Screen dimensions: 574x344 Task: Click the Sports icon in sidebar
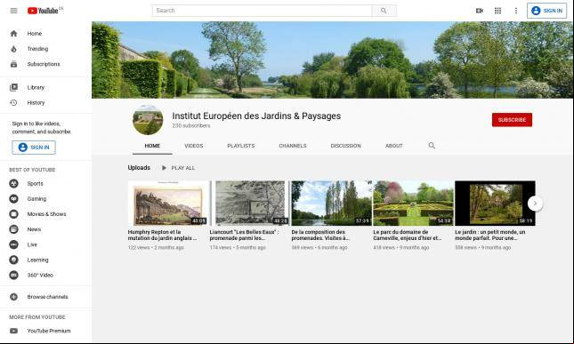[13, 183]
